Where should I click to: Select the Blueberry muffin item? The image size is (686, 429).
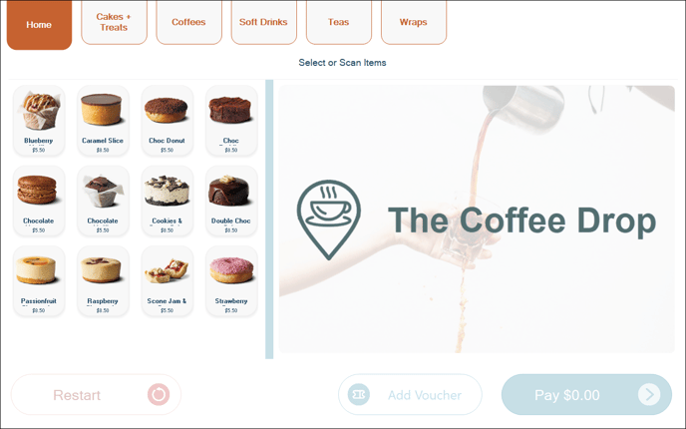pos(39,121)
